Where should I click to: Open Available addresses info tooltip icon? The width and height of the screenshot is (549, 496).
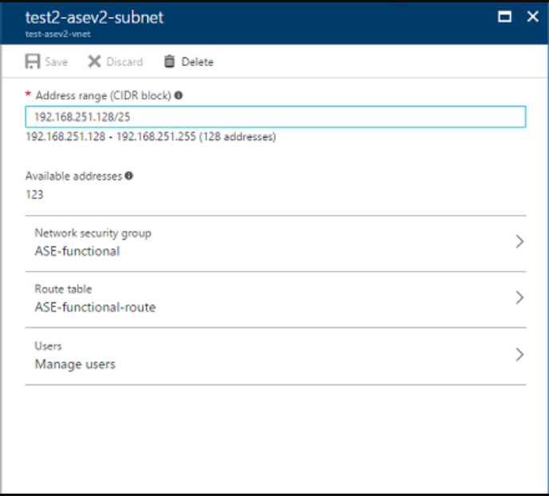129,176
